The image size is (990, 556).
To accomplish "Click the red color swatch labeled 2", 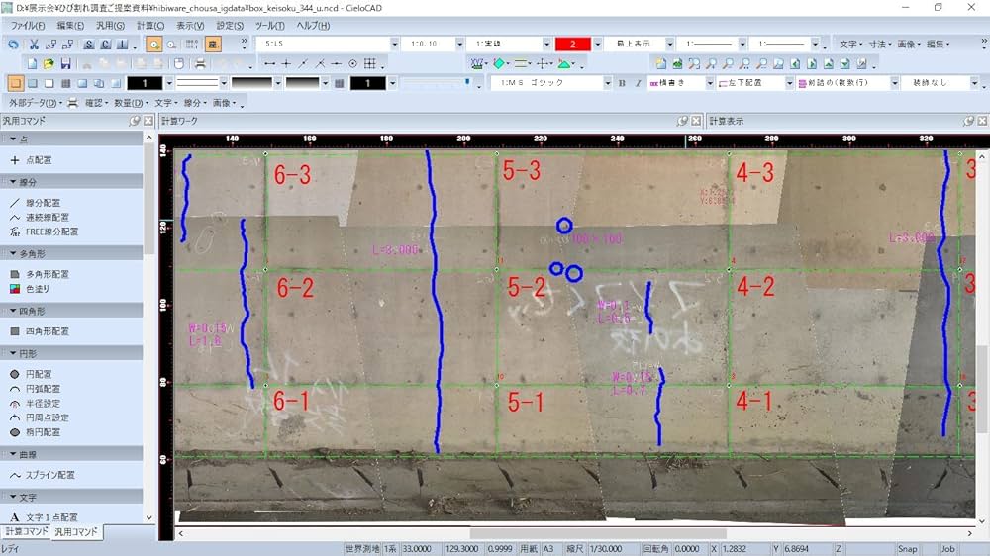I will click(572, 45).
